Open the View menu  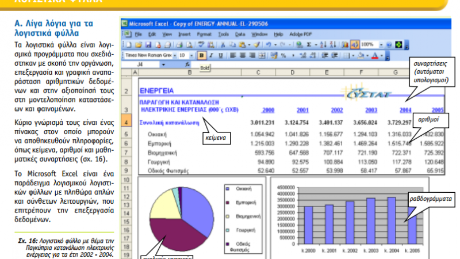pos(167,35)
